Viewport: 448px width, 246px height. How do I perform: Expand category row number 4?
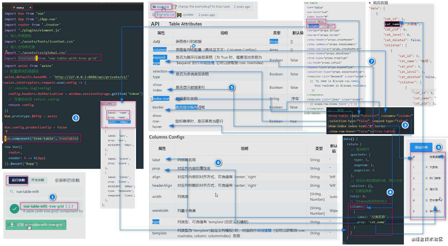click(426, 200)
